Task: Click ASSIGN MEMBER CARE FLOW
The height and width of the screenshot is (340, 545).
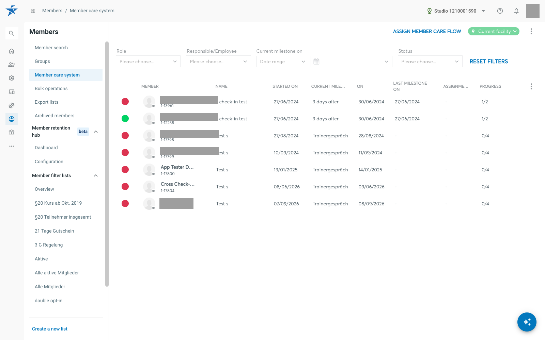Action: pos(427,31)
